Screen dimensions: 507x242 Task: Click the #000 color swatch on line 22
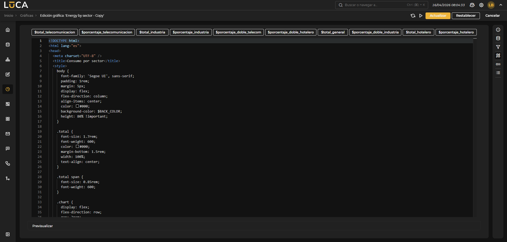(77, 146)
